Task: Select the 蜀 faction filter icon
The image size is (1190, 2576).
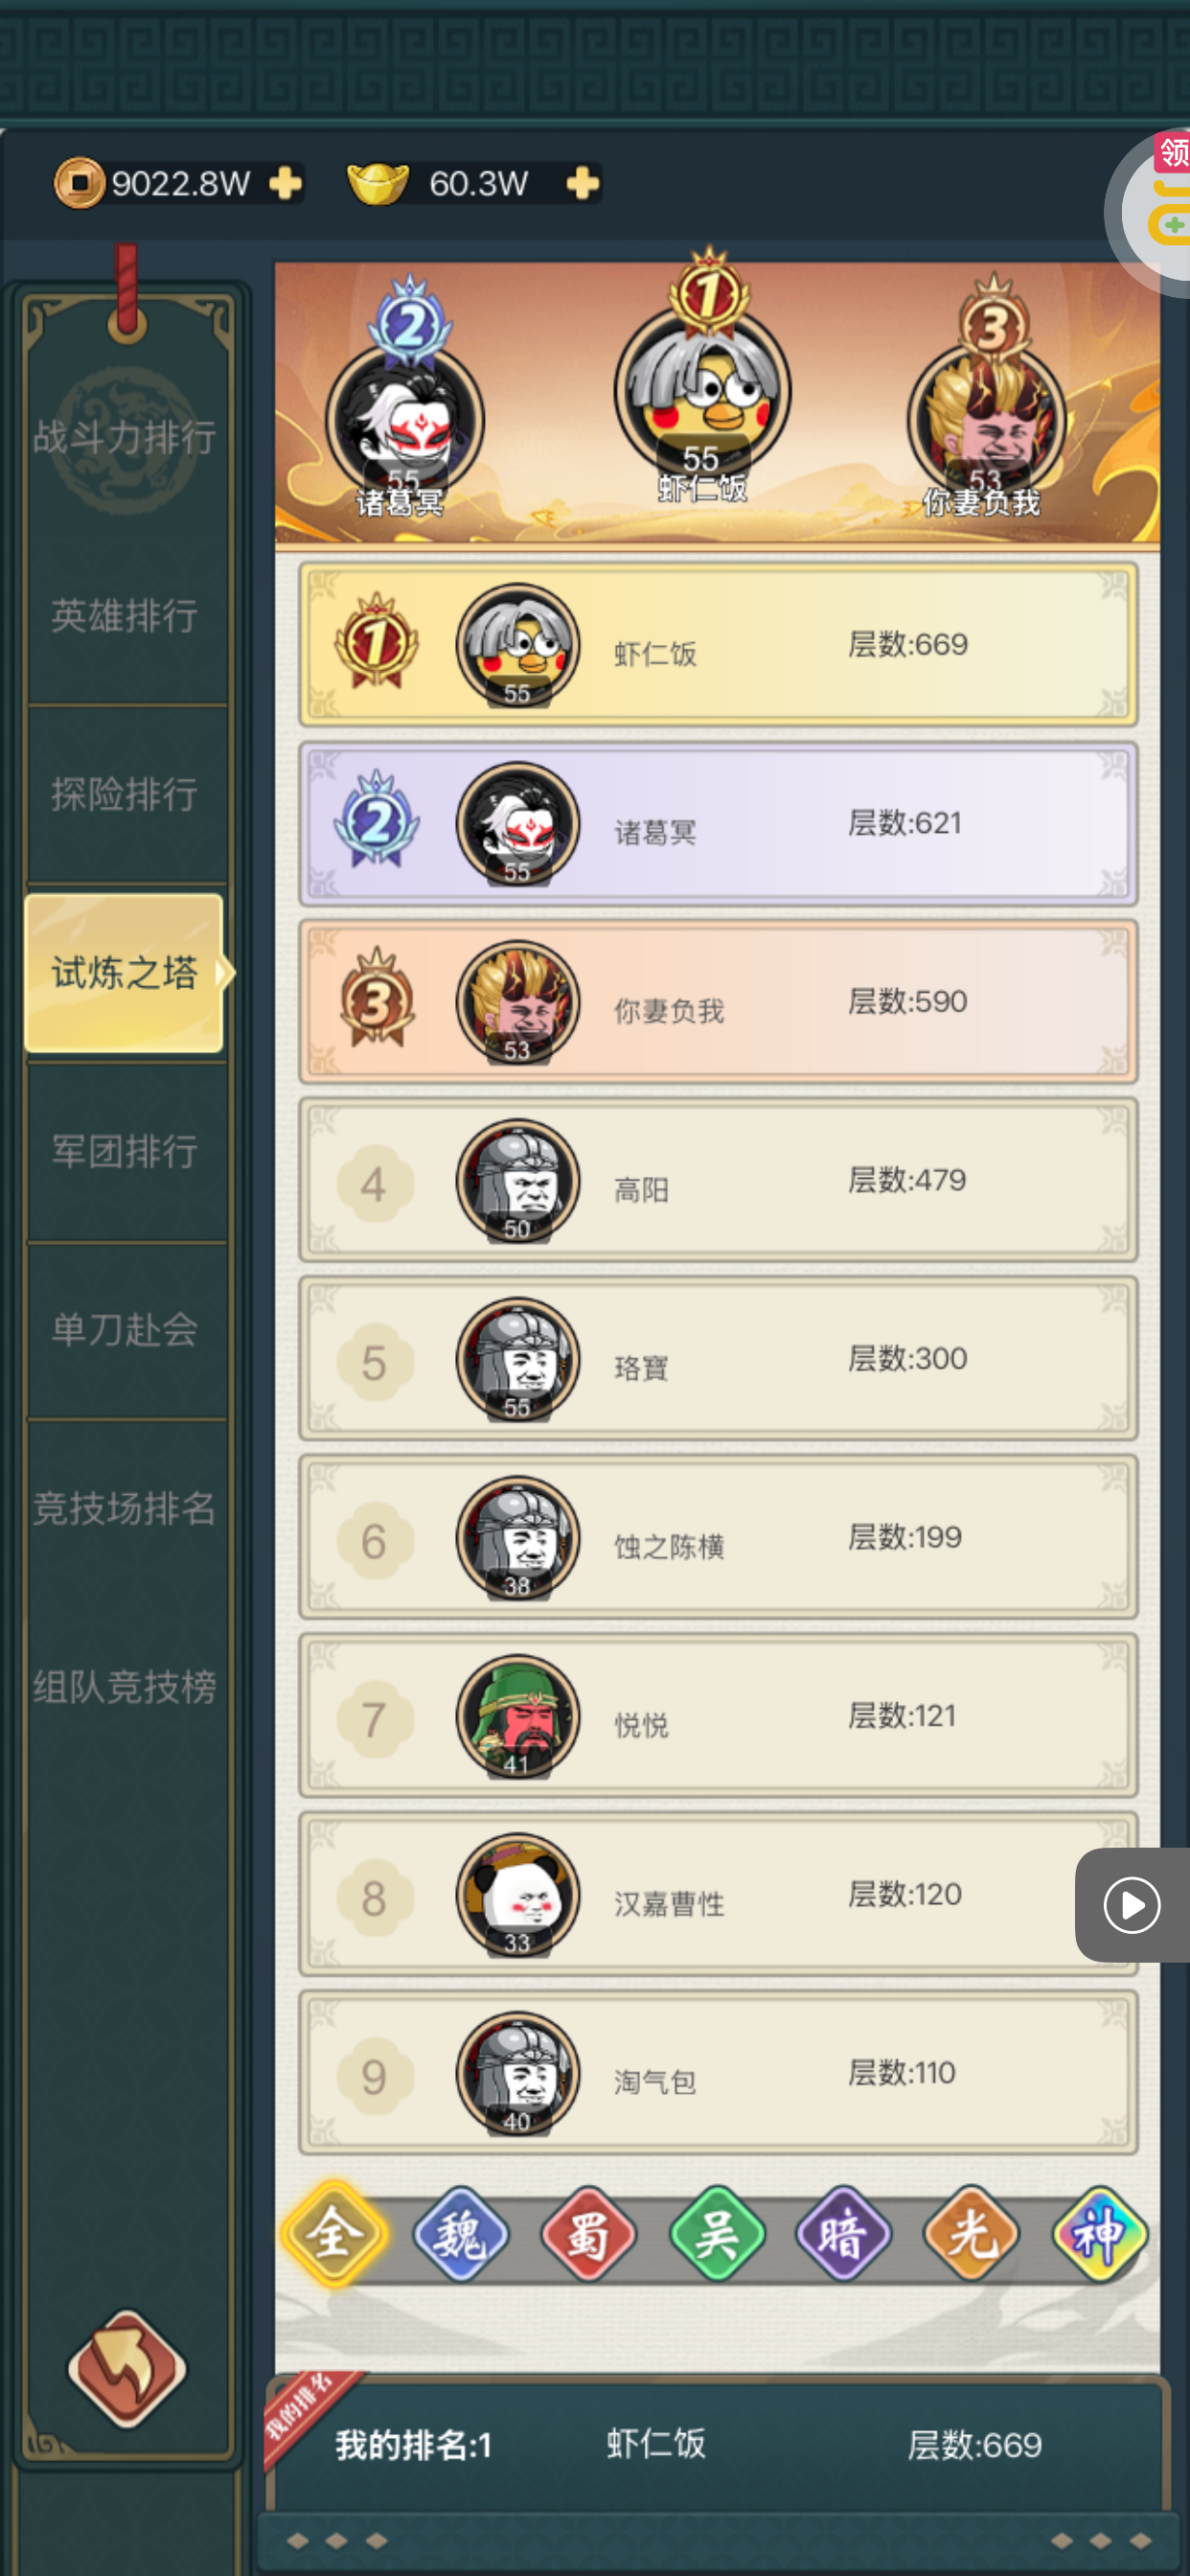Action: (x=588, y=2234)
